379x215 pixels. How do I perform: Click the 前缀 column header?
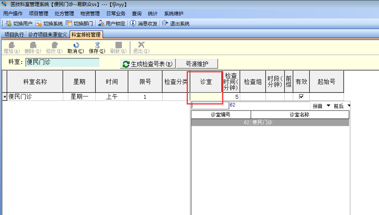click(x=289, y=82)
